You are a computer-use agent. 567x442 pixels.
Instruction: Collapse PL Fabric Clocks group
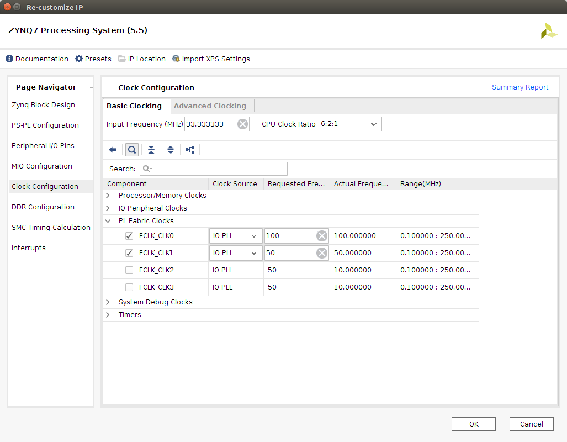click(x=108, y=221)
